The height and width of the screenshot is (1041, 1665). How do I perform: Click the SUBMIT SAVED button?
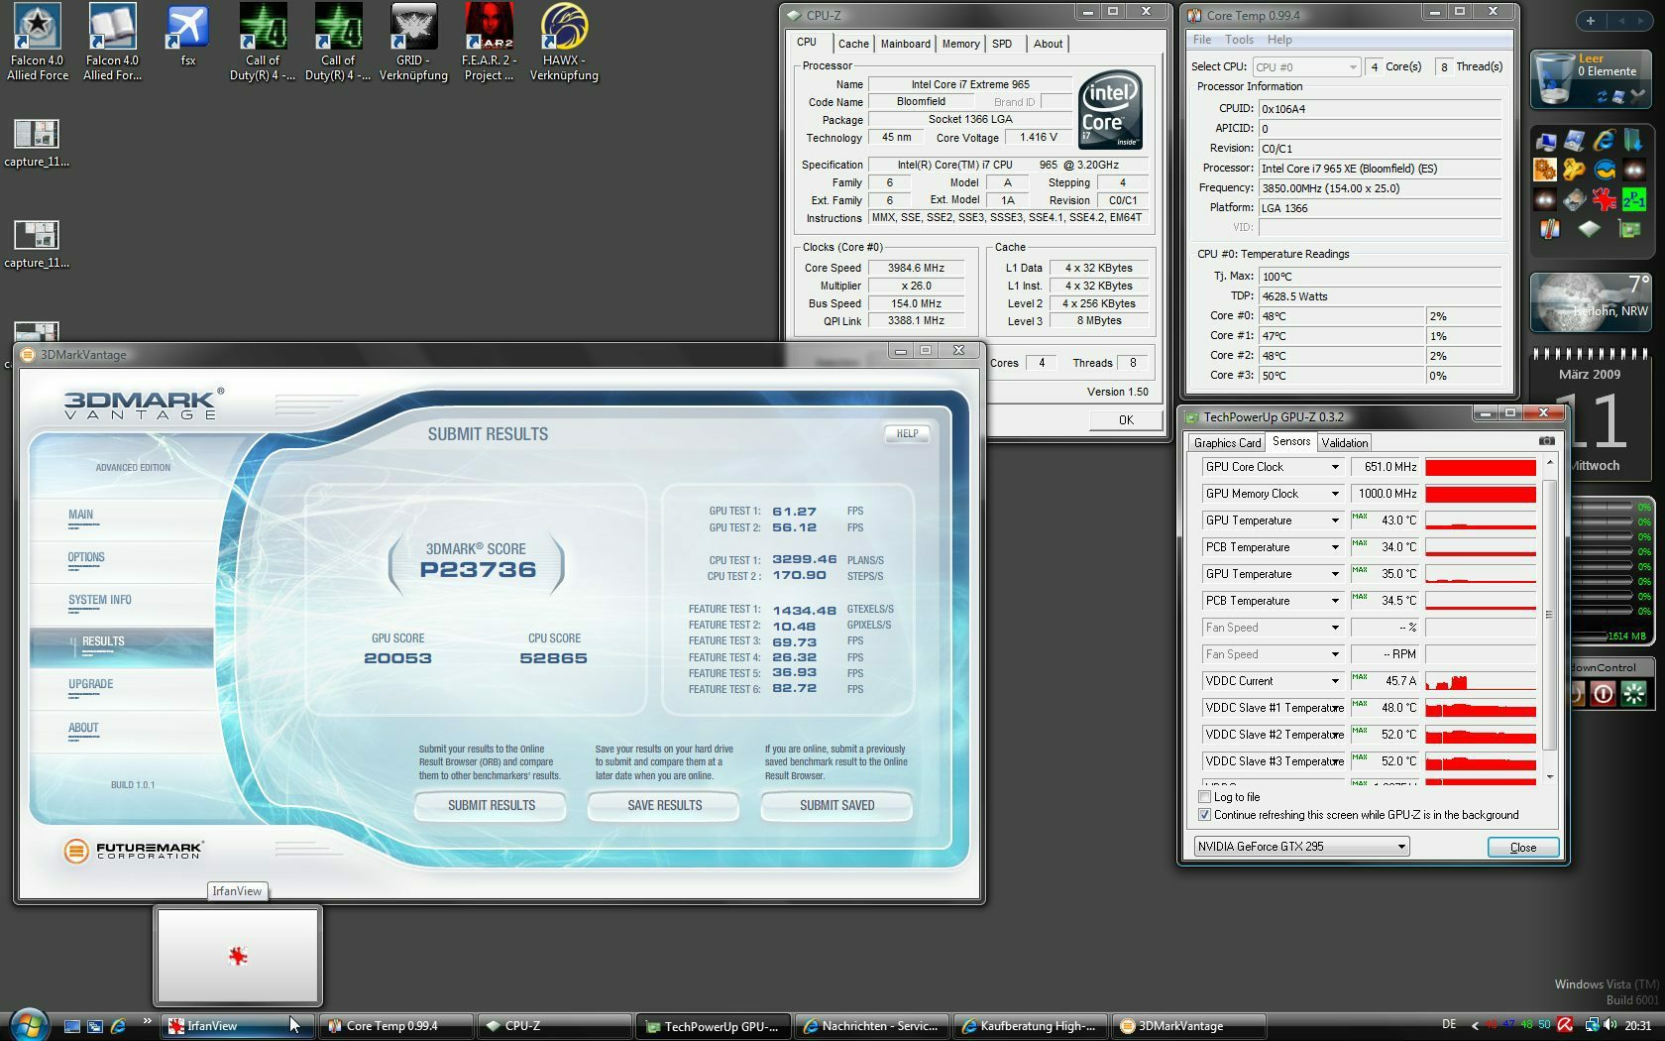(x=836, y=805)
